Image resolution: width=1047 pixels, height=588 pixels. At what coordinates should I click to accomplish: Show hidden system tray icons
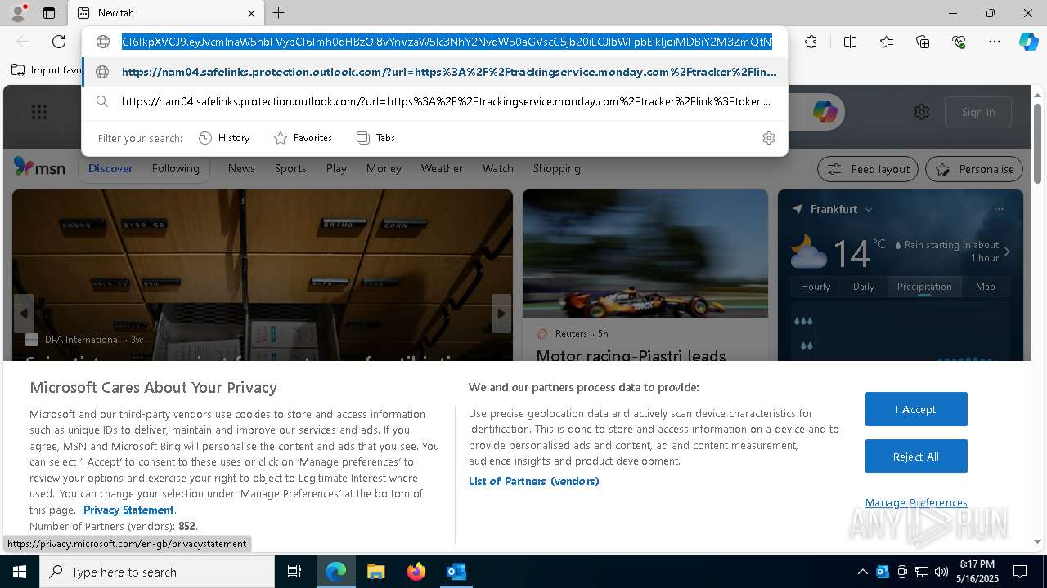[862, 572]
